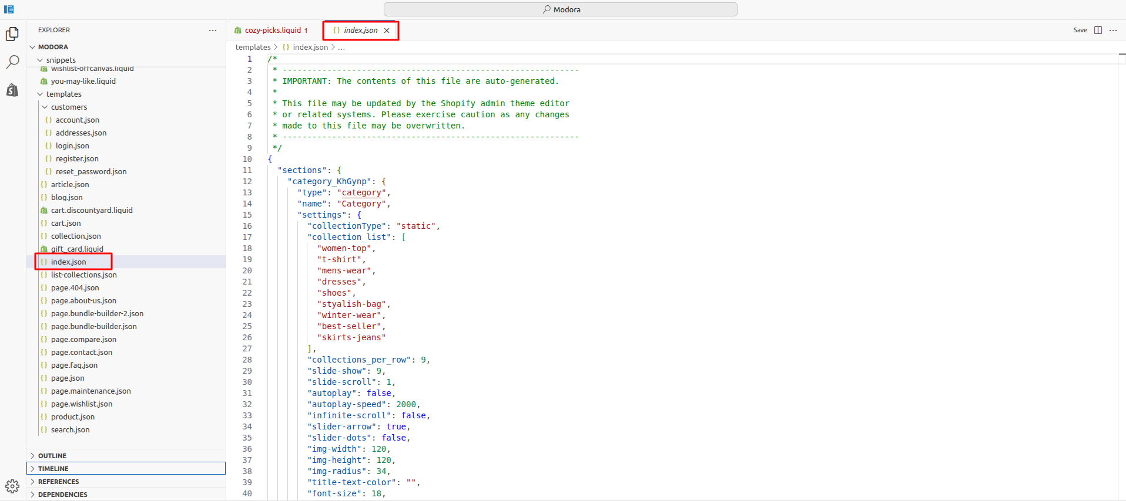Click the templates breadcrumb segment

point(253,47)
